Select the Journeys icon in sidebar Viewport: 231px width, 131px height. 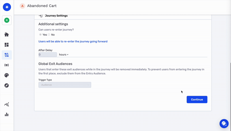[x=7, y=55]
